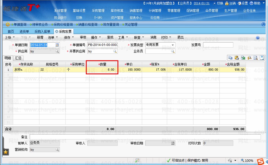Click the copy rows icon above grid
The height and width of the screenshot is (165, 268).
coord(230,58)
